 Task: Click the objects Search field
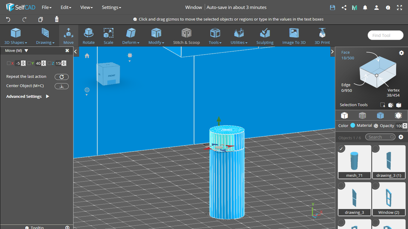(380, 137)
